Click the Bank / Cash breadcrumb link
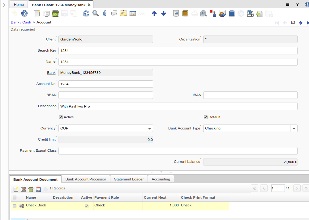This screenshot has height=220, width=309. 21,22
